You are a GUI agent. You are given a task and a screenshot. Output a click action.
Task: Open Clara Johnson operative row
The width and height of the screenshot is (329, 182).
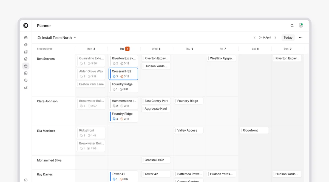(47, 101)
